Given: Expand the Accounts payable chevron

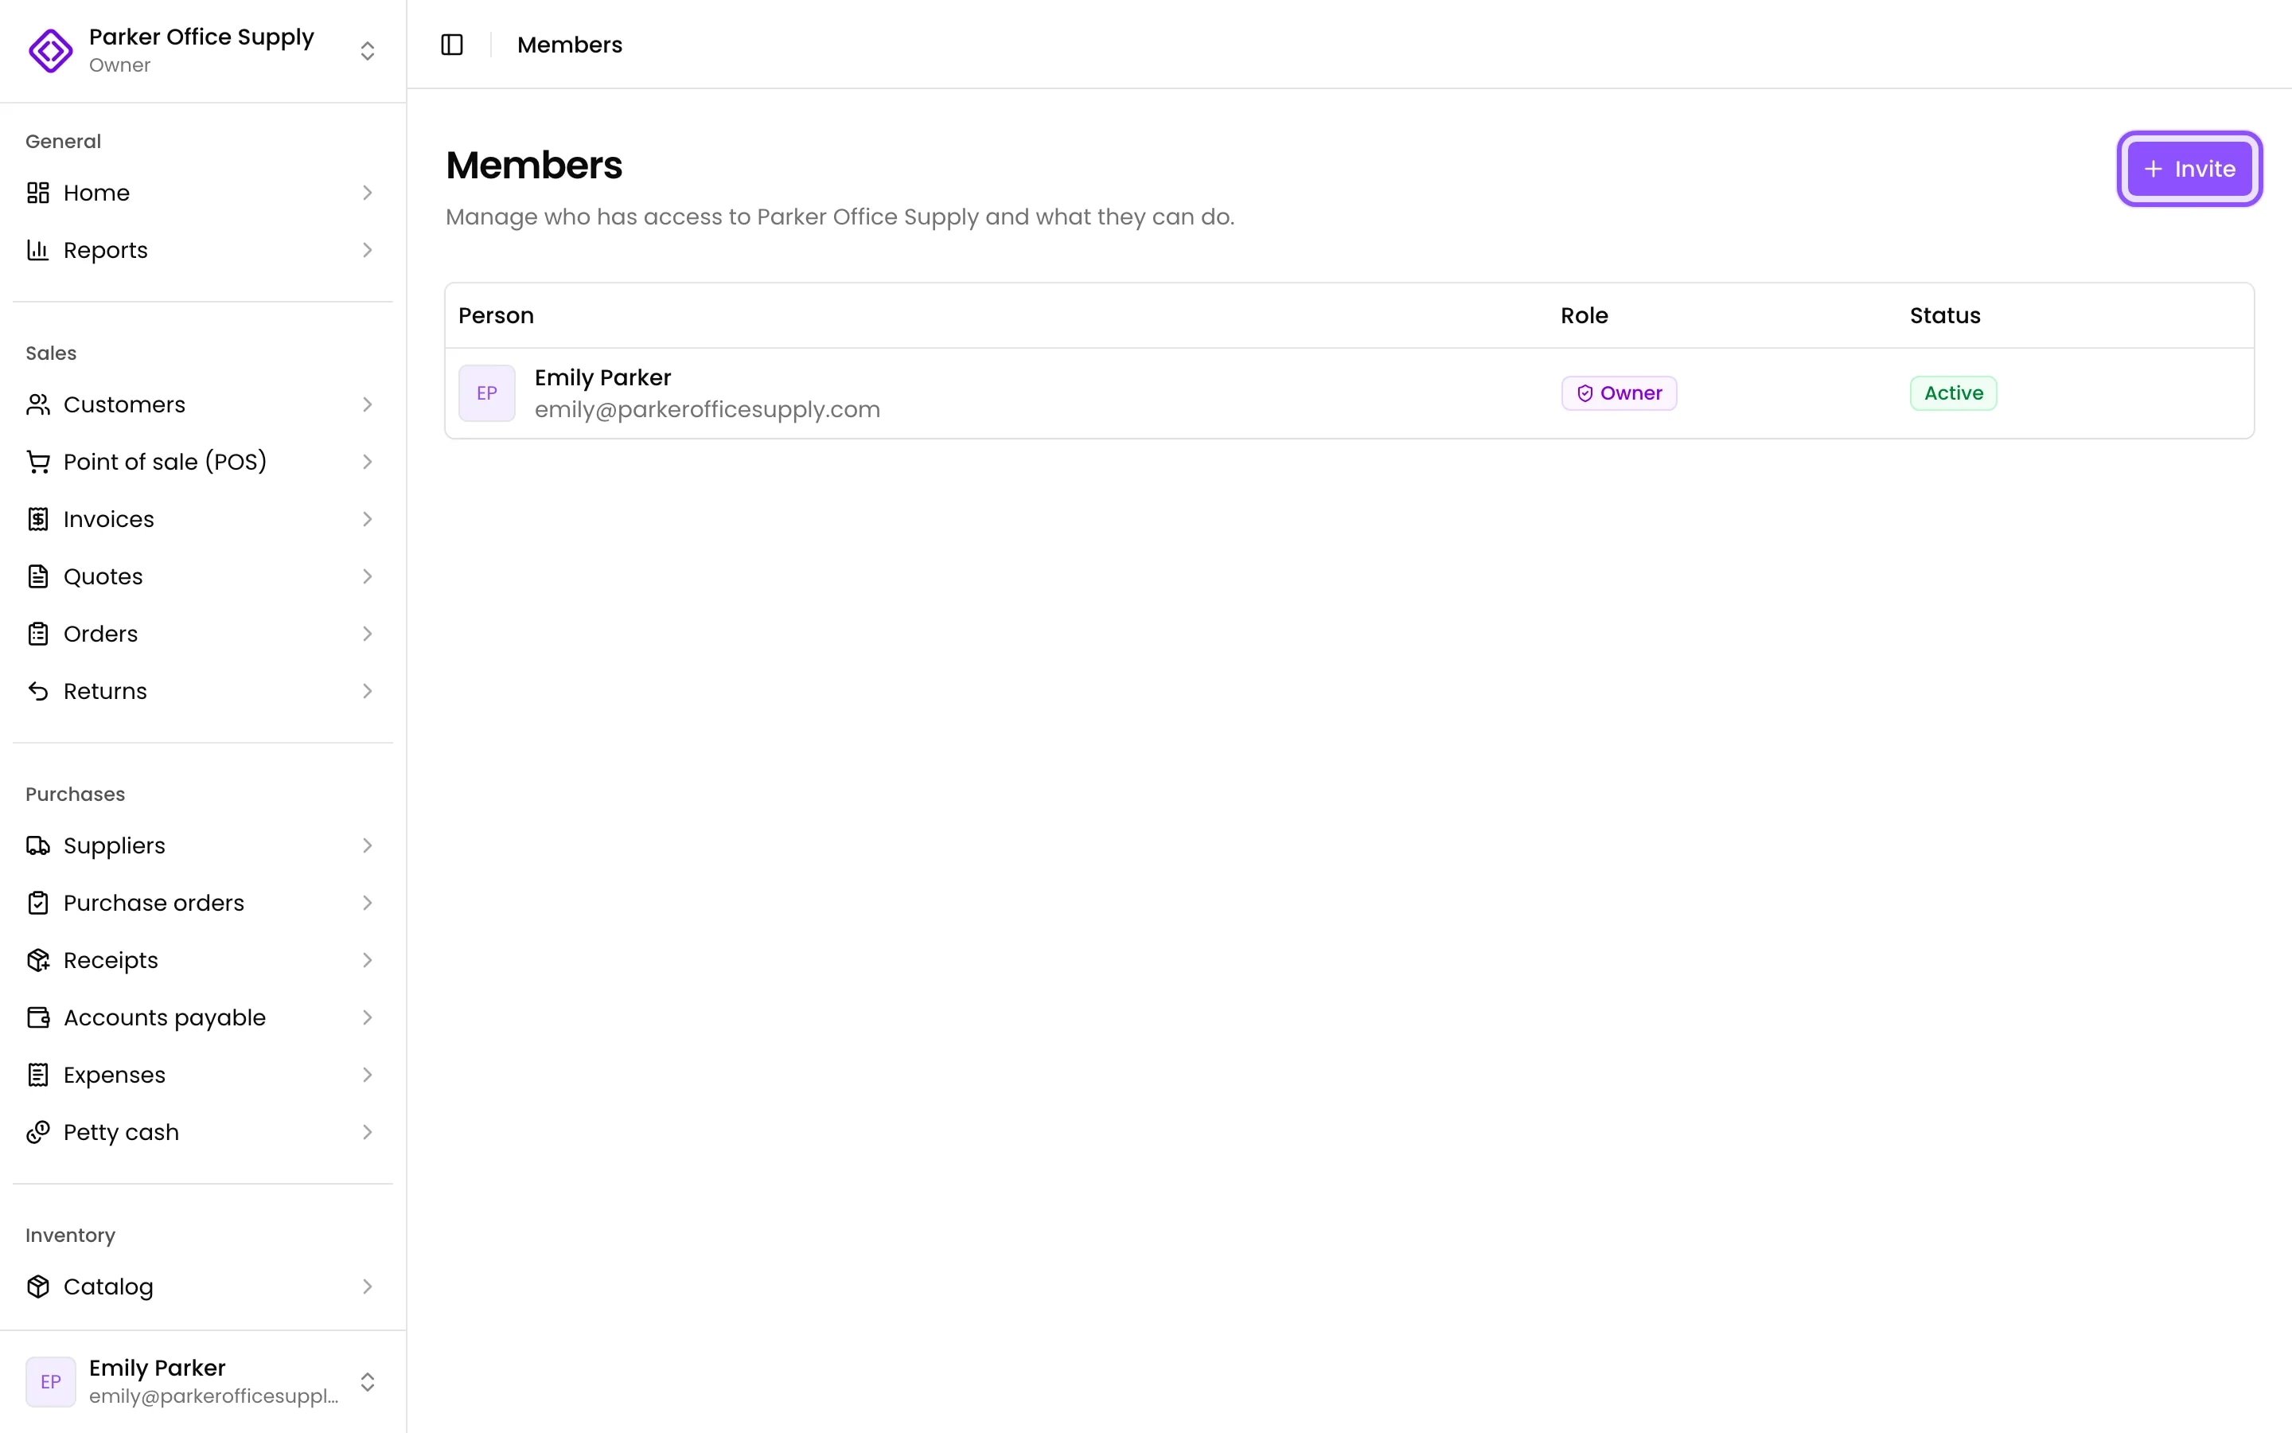Looking at the screenshot, I should click(368, 1018).
